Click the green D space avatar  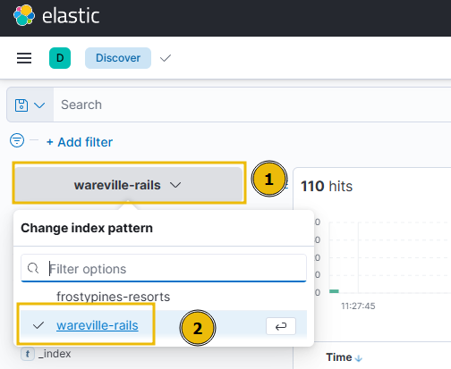tap(60, 58)
